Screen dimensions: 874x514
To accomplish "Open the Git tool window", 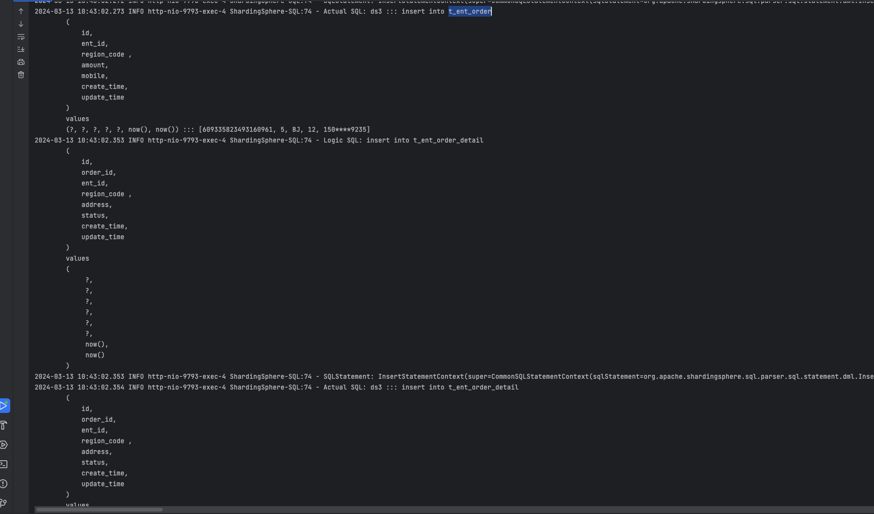I will 4,503.
